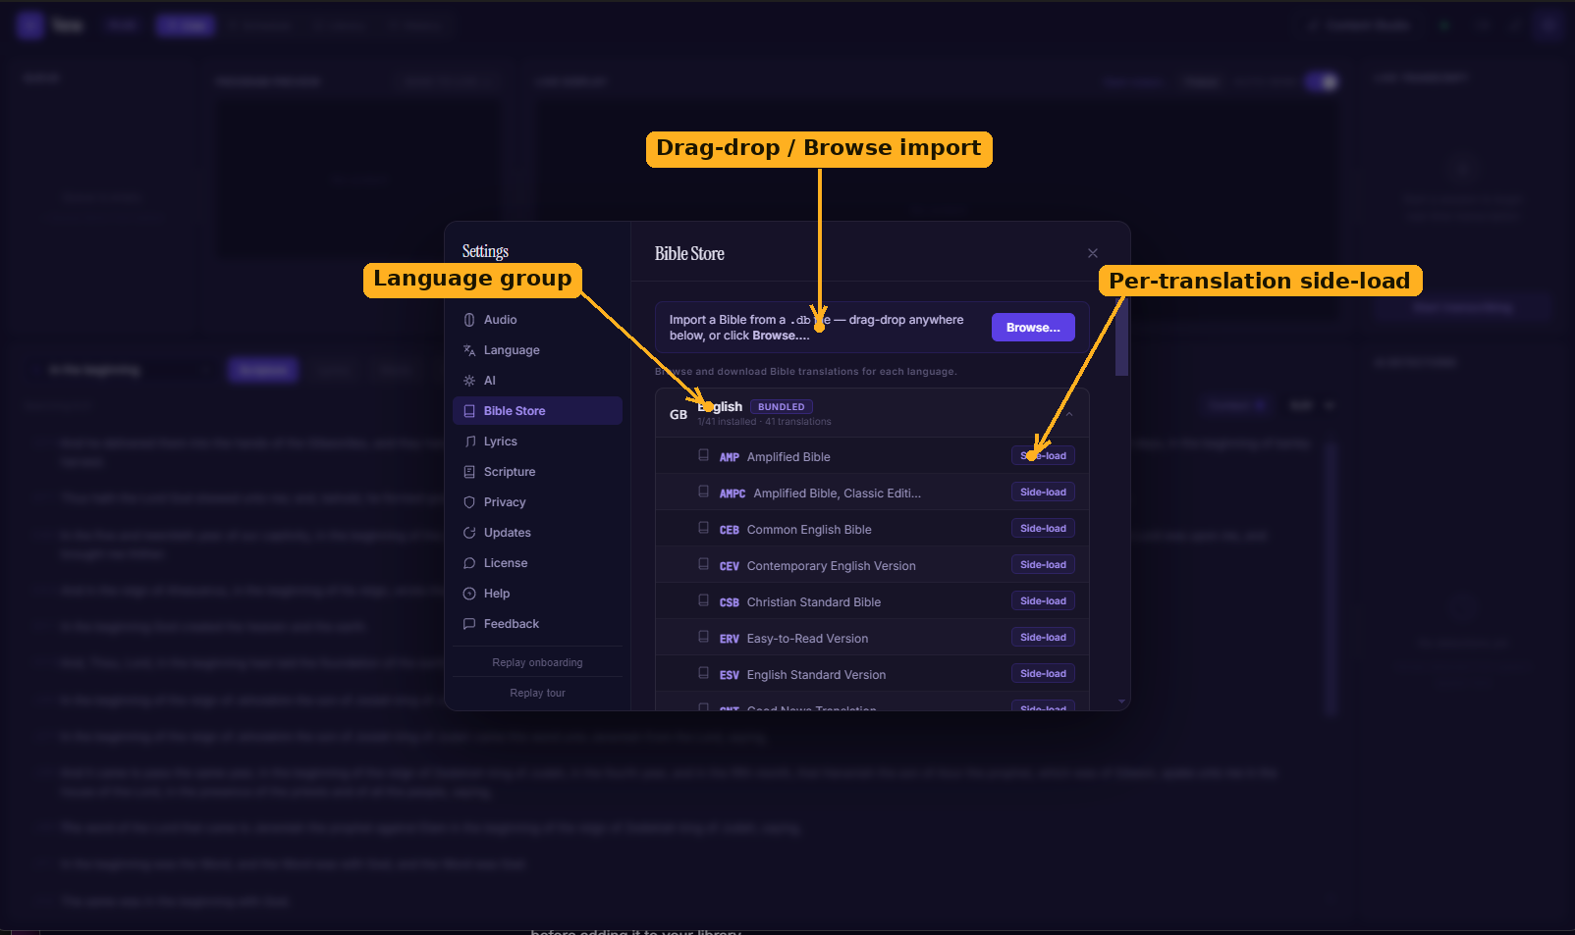Screen dimensions: 1575x935
Task: Click 'Christian Standard Bible' name
Action: point(814,602)
